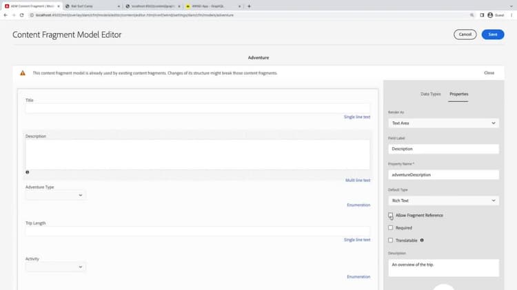The image size is (517, 290).
Task: Select the AEM Content Fragment browser tab
Action: pos(31,6)
